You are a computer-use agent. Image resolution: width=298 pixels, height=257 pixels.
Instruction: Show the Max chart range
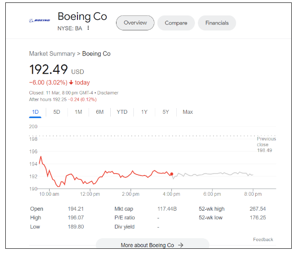pos(188,112)
